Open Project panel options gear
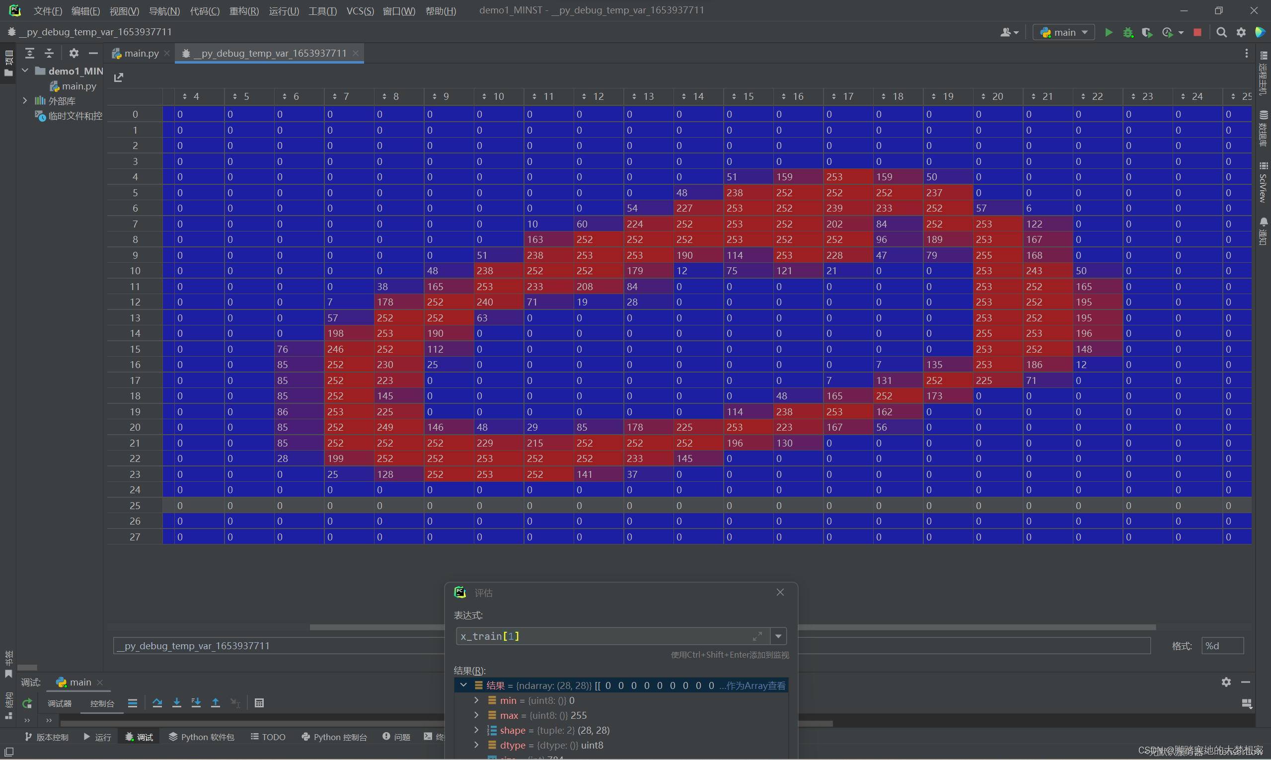Viewport: 1271px width, 760px height. [74, 53]
